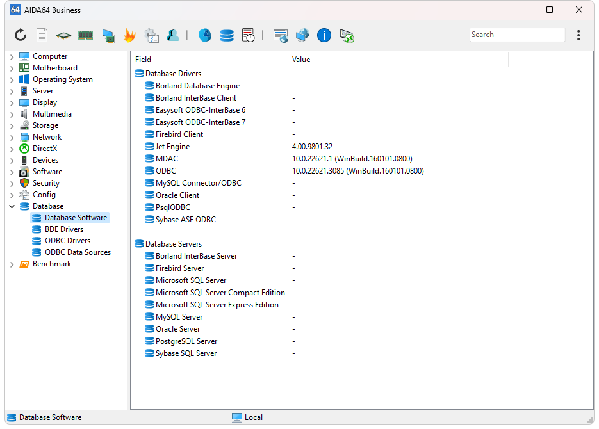Click the user silhouette toolbar icon
599x429 pixels.
click(172, 35)
